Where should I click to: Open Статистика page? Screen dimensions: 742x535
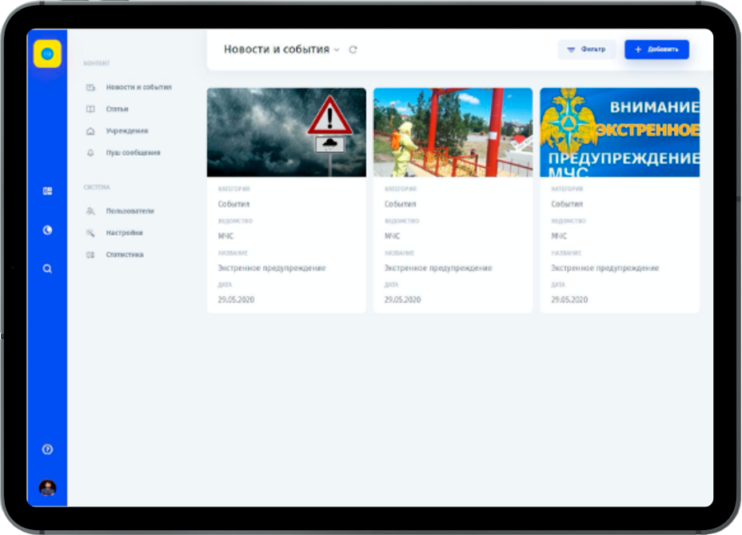point(125,254)
